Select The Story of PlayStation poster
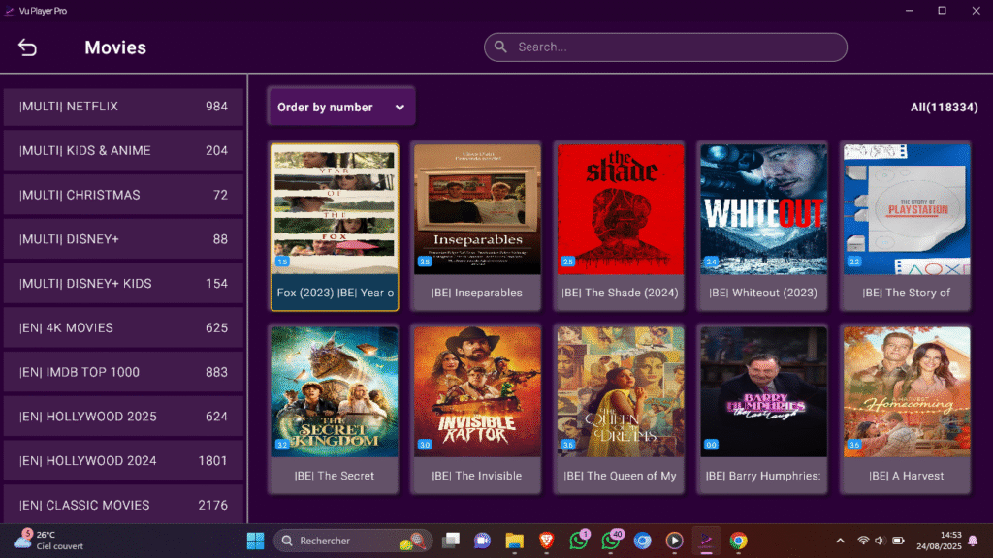Viewport: 993px width, 558px height. 907,209
